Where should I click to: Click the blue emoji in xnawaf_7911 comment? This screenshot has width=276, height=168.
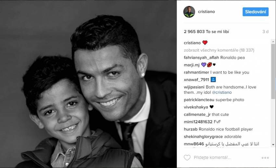point(213,79)
